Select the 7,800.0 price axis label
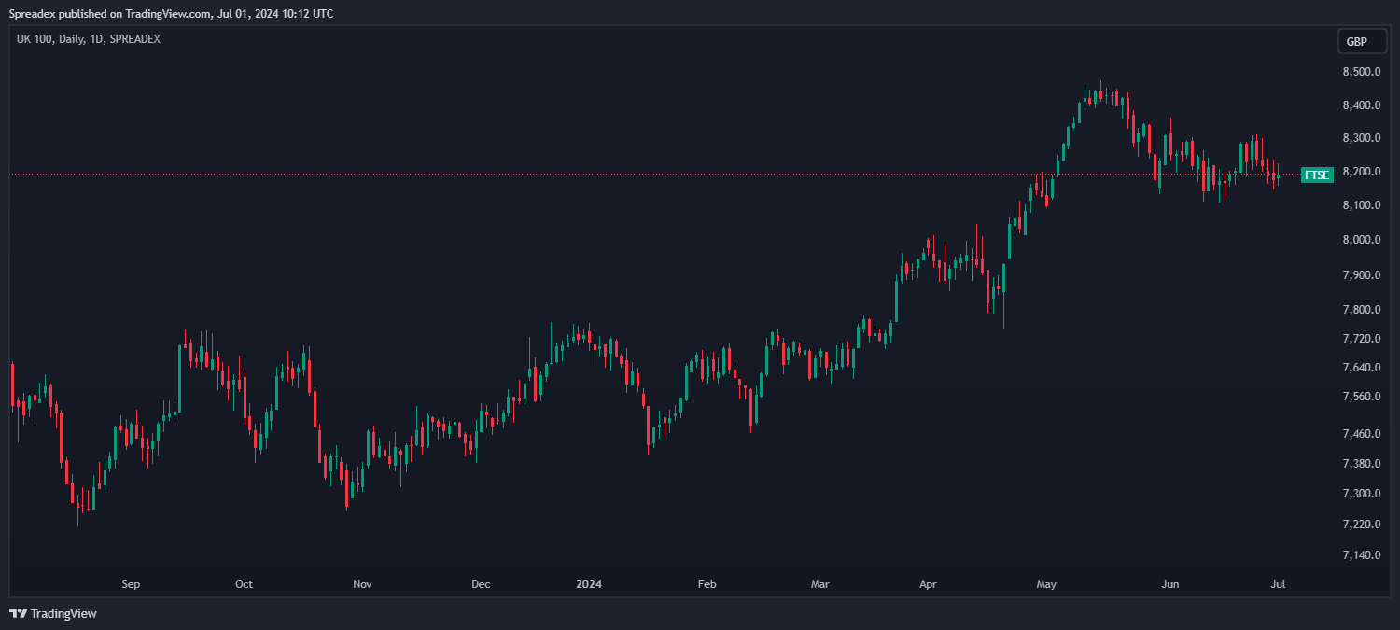 tap(1363, 310)
